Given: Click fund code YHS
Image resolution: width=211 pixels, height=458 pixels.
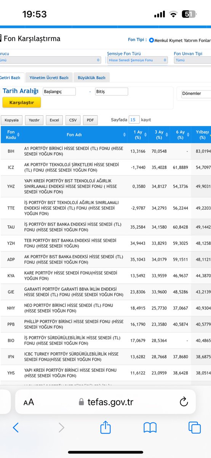Looking at the screenshot, I should [11, 373].
